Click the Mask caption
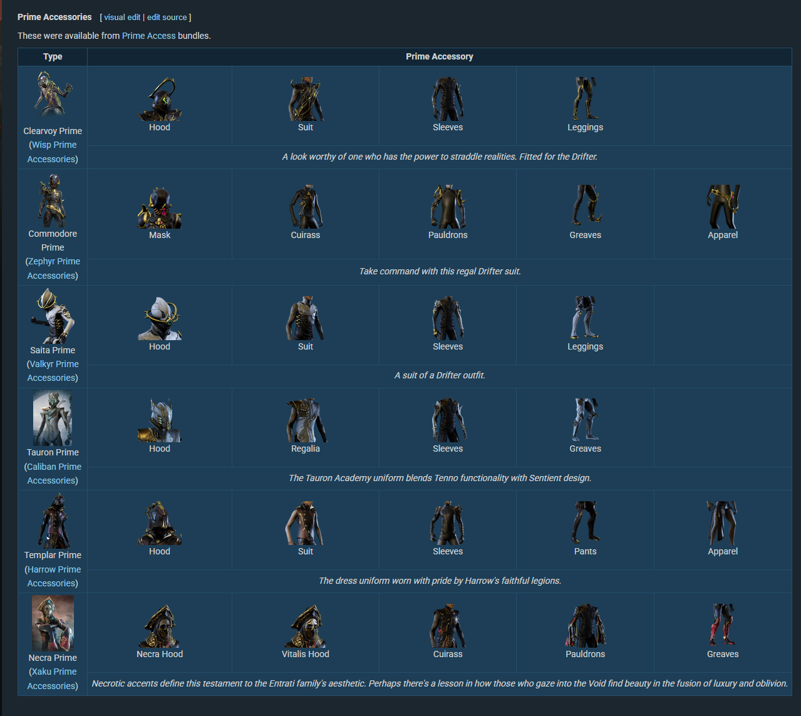Screen dimensions: 801x716 tap(160, 235)
